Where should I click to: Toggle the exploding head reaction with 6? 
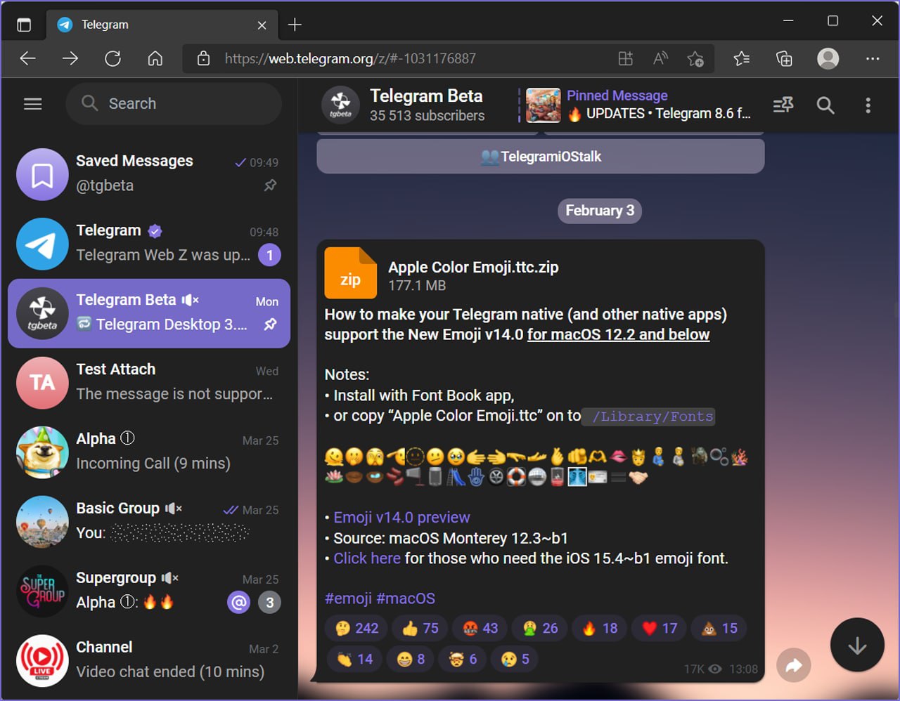pyautogui.click(x=463, y=659)
